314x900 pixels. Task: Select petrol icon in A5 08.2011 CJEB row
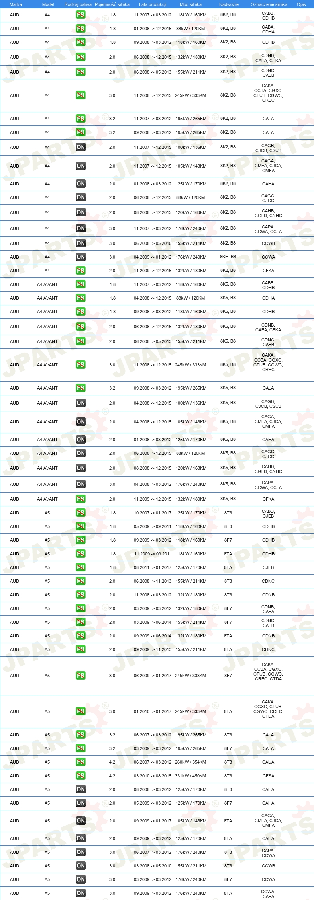click(81, 567)
